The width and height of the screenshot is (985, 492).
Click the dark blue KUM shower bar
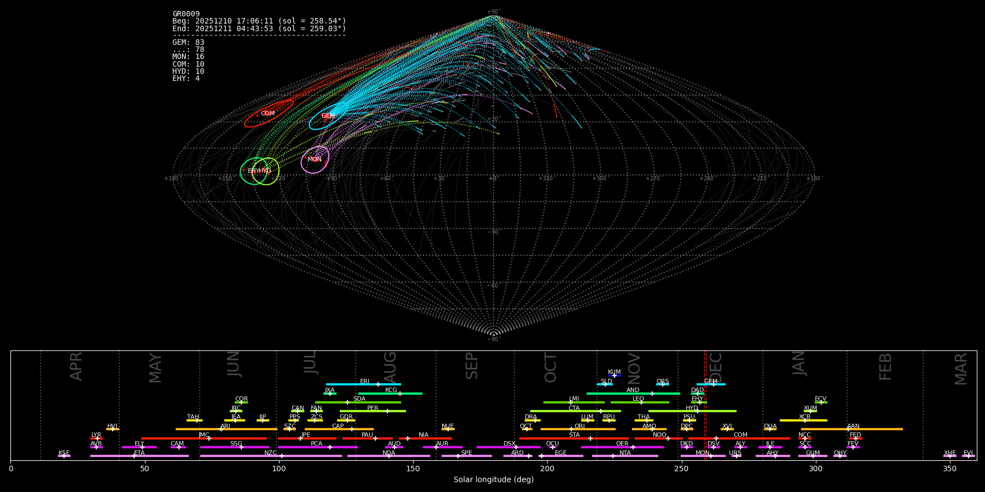[615, 376]
